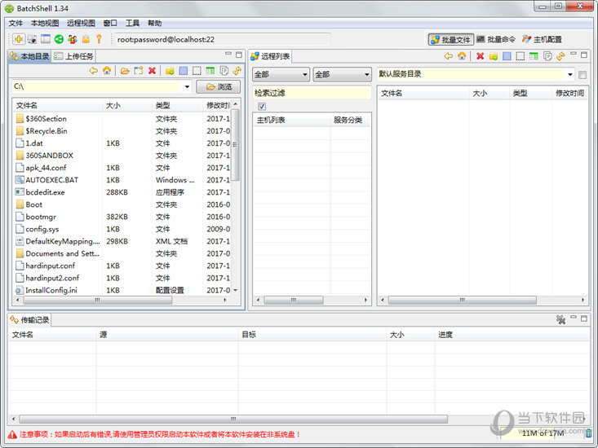Enable the 批量文件 mode toggle
The image size is (598, 448).
[450, 39]
